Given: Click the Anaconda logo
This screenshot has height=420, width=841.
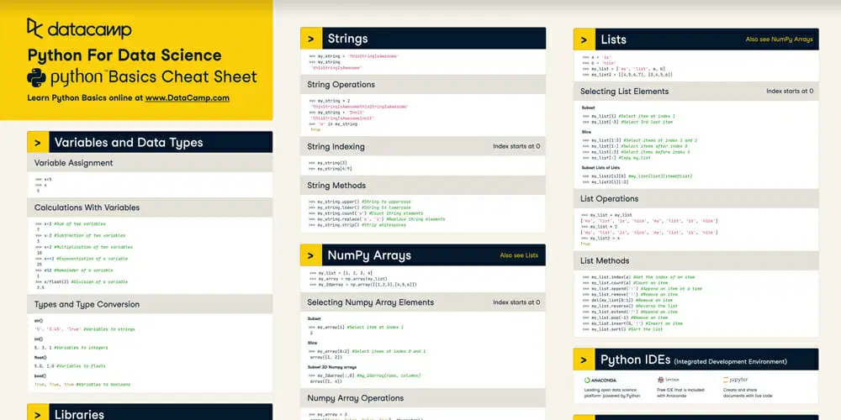Looking at the screenshot, I should tap(600, 380).
